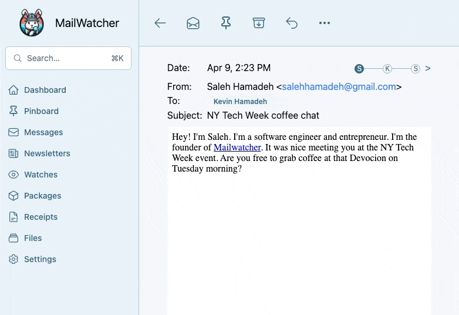Click the MailWatcher rabbit logo
459x315 pixels.
pos(32,23)
